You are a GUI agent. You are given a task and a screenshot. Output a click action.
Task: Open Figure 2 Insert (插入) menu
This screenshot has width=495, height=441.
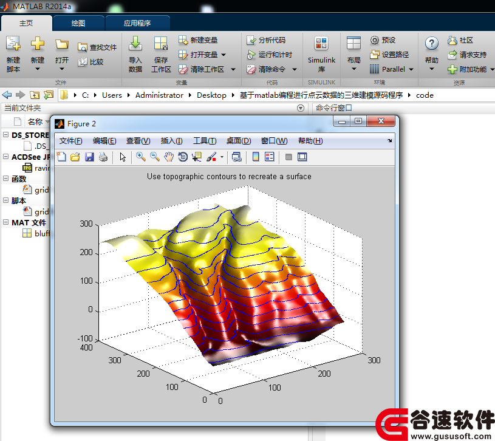(171, 141)
